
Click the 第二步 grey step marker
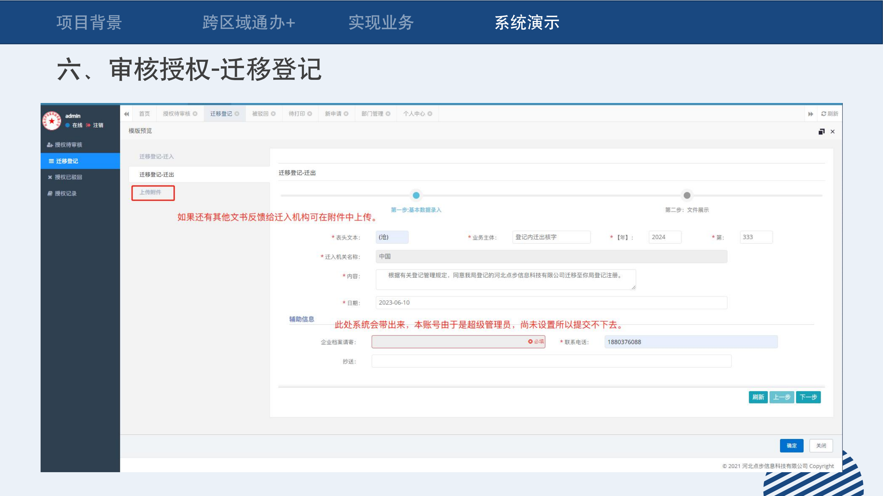tap(687, 195)
